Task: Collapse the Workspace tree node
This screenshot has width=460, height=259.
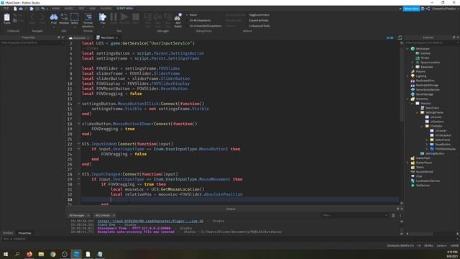Action: pyautogui.click(x=408, y=49)
